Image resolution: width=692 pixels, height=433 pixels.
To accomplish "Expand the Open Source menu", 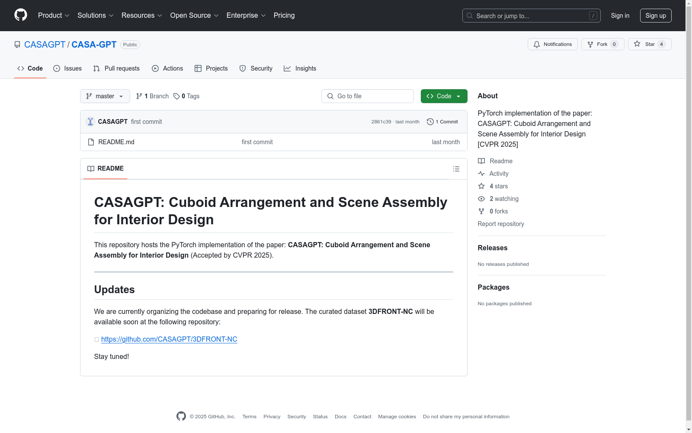I will tap(195, 16).
